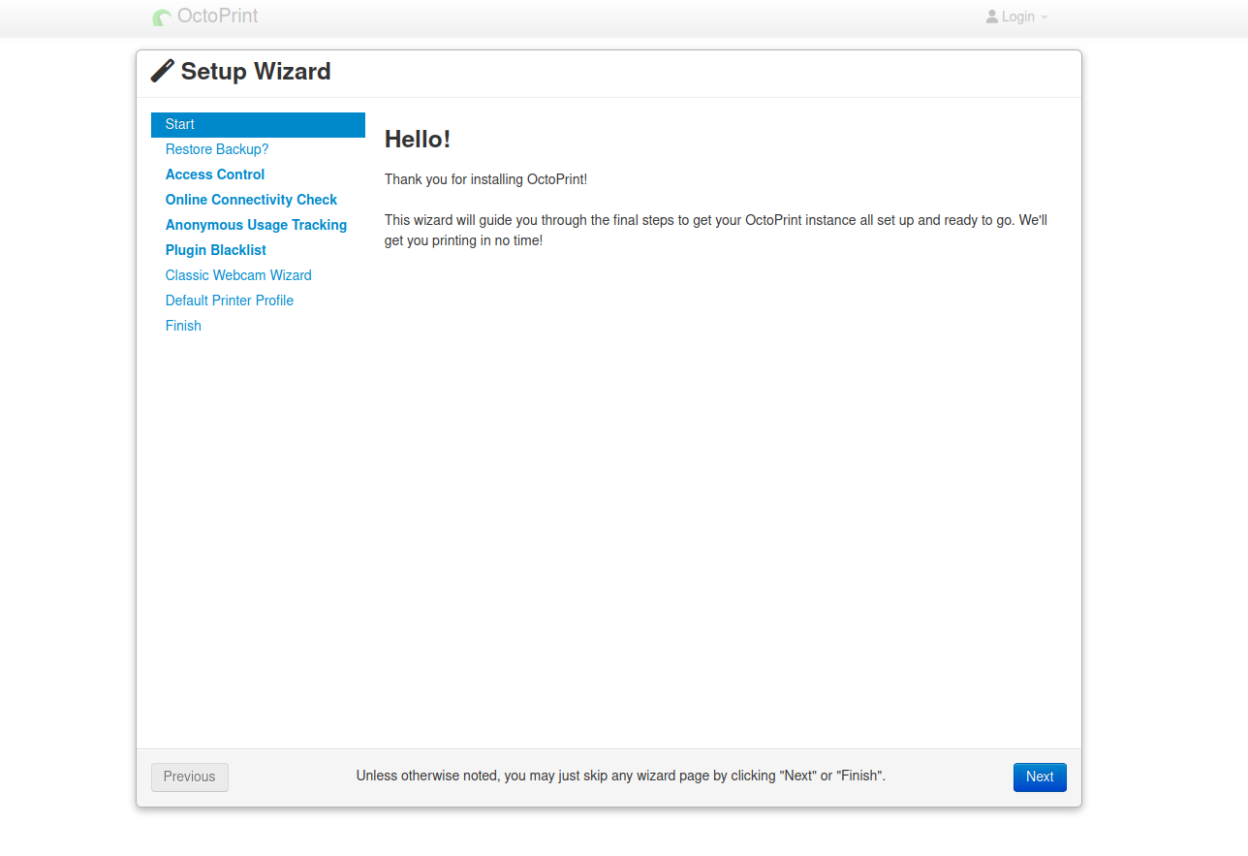Open Classic Webcam Wizard step
This screenshot has height=856, width=1248.
click(258, 276)
